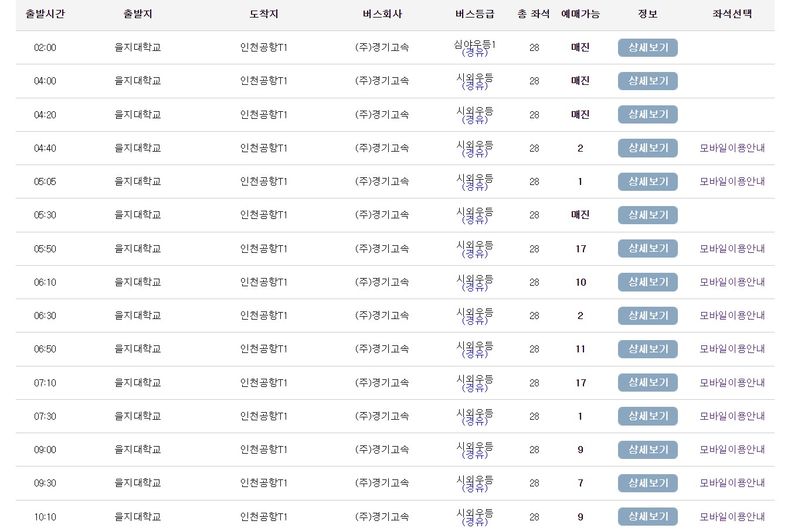Screen dimensions: 791x528
Task: Open 상세보기 for the 02:00 departure
Action: pos(647,47)
